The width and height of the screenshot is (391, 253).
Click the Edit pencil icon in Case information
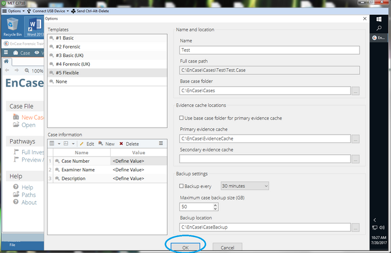82,144
